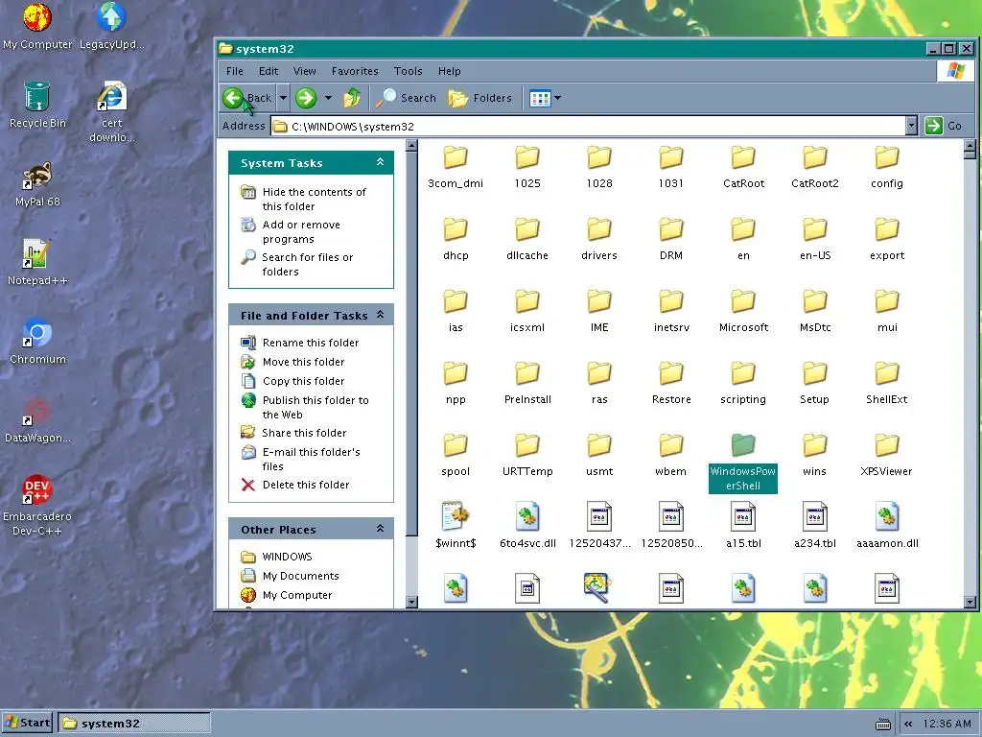Open the Search toolbar button
The width and height of the screenshot is (982, 737).
(407, 98)
